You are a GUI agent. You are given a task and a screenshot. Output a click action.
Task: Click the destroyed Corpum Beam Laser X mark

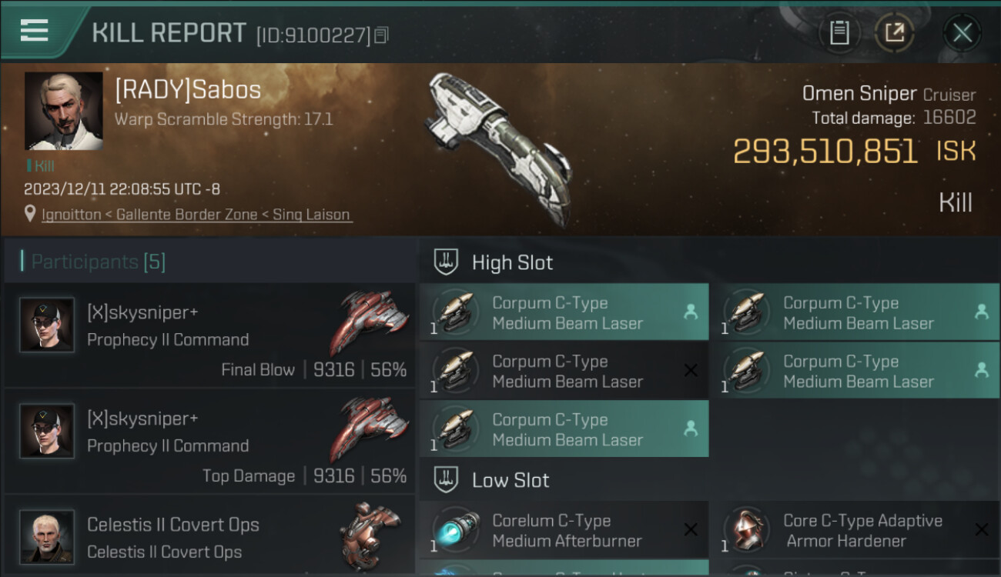tap(691, 371)
